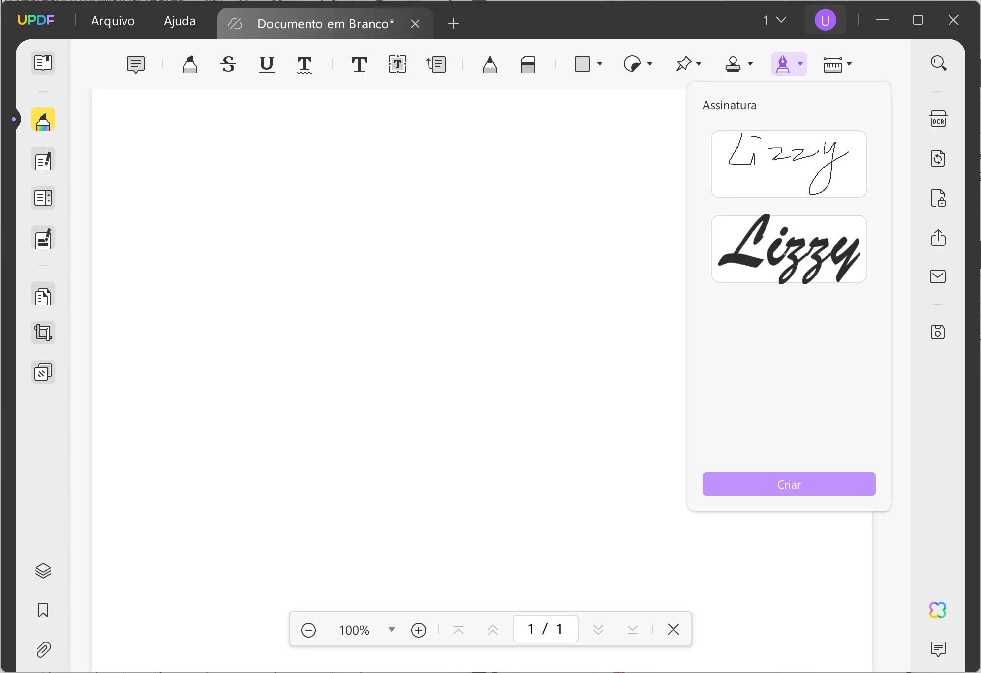Viewport: 981px width, 673px height.
Task: Select the Text Callout tool
Action: [x=436, y=64]
